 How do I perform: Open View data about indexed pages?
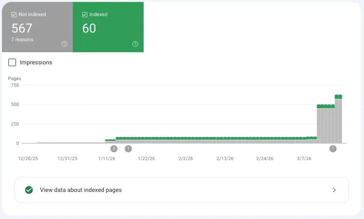pyautogui.click(x=81, y=190)
